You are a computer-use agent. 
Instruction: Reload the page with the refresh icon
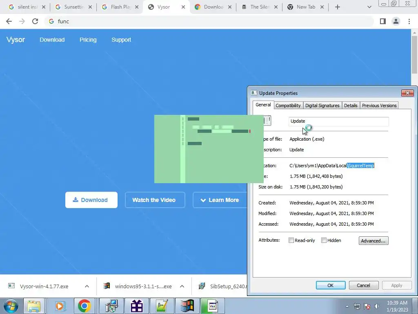click(x=35, y=21)
